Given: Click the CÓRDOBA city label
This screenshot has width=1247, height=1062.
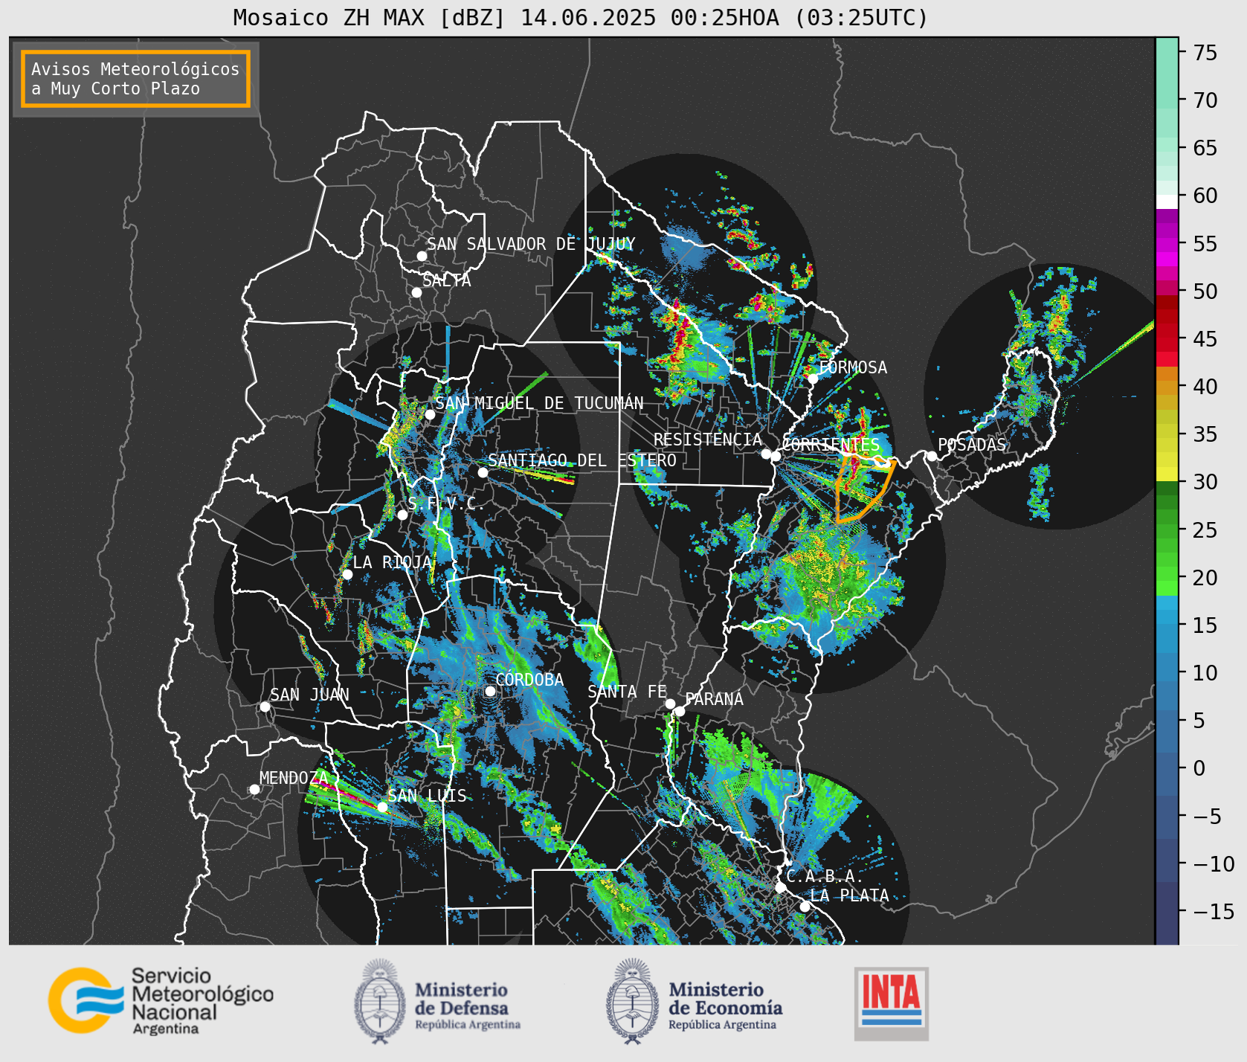Looking at the screenshot, I should tap(529, 680).
